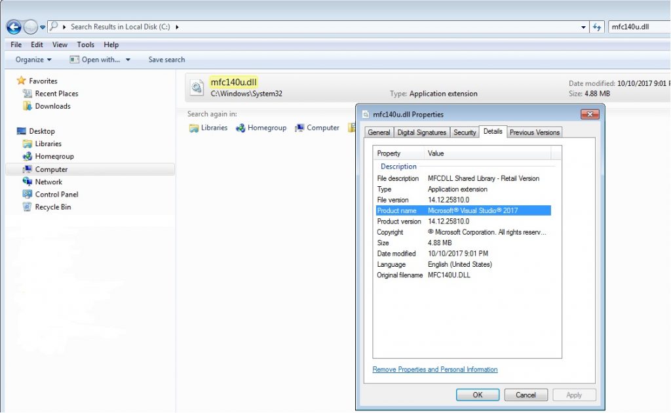Expand the address bar history dropdown

coord(583,27)
